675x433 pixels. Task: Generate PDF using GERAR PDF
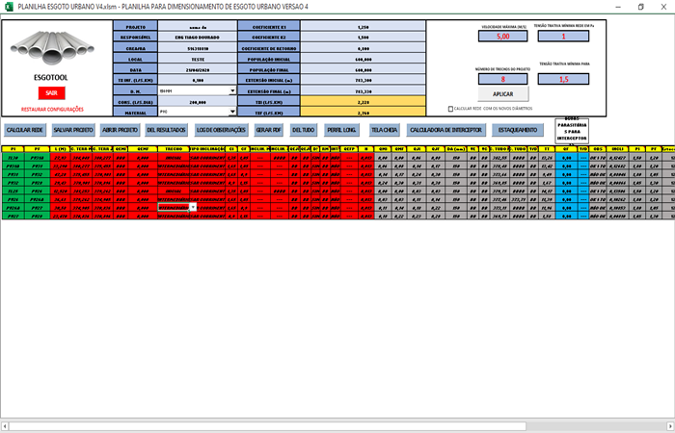[x=268, y=129]
